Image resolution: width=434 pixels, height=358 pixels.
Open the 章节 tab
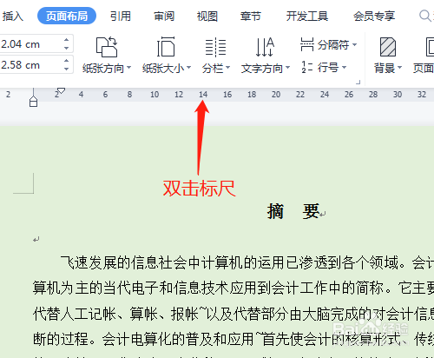pos(251,17)
